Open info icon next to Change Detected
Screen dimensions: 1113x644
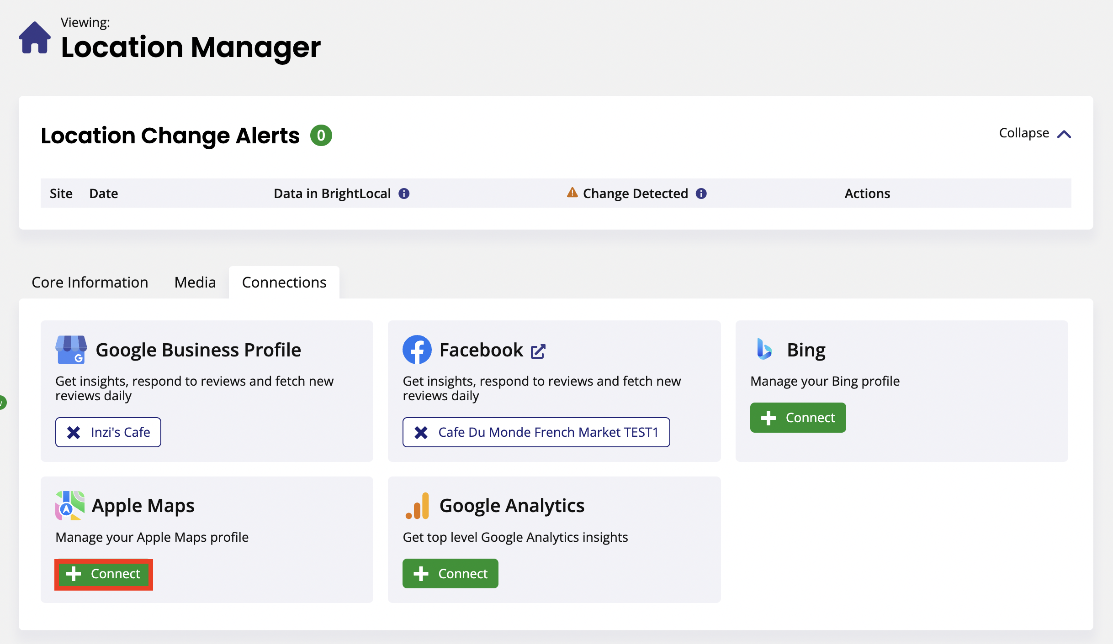coord(701,194)
